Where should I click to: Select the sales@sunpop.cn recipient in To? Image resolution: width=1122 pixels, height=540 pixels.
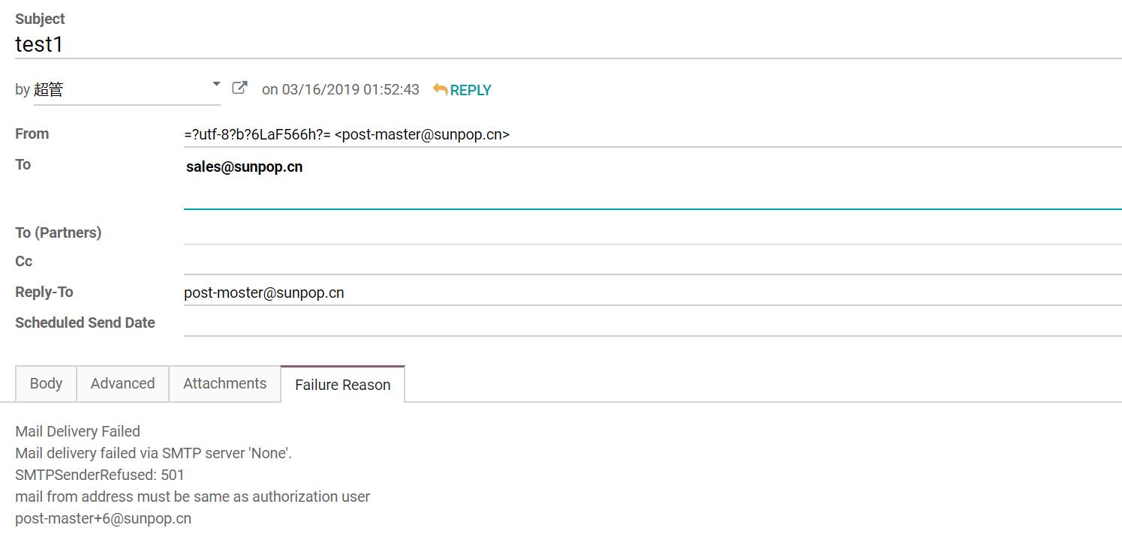pyautogui.click(x=245, y=166)
